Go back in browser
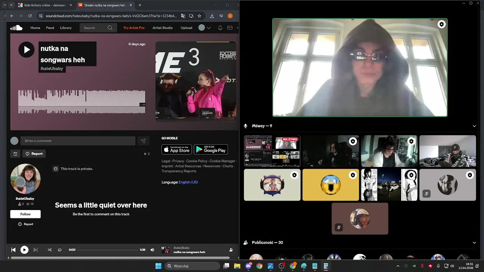This screenshot has height=272, width=484. [12, 16]
